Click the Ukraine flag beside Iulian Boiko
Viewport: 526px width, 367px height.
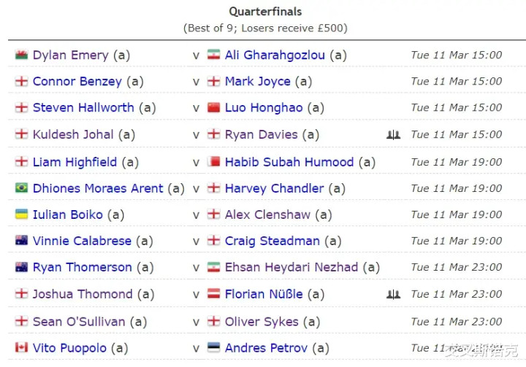[x=21, y=215]
